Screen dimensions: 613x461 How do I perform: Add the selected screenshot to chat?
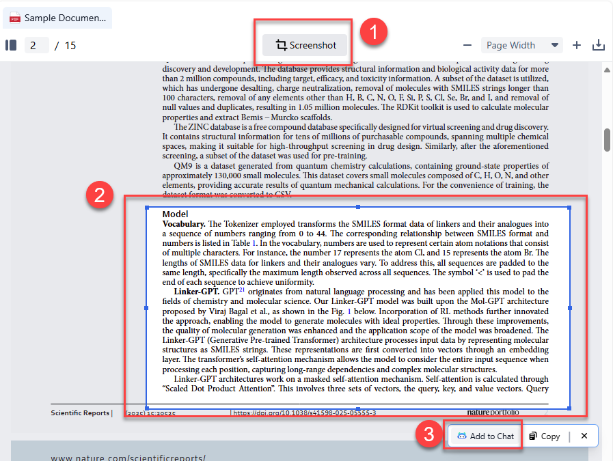[x=485, y=436]
